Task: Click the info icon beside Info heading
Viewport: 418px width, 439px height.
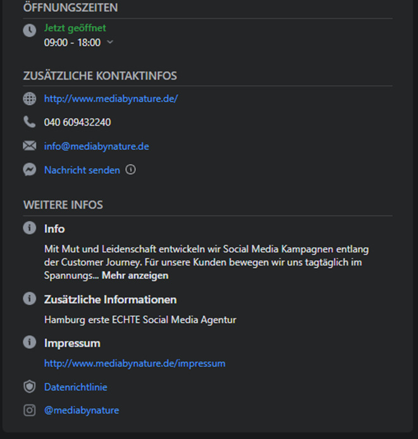Action: click(29, 228)
